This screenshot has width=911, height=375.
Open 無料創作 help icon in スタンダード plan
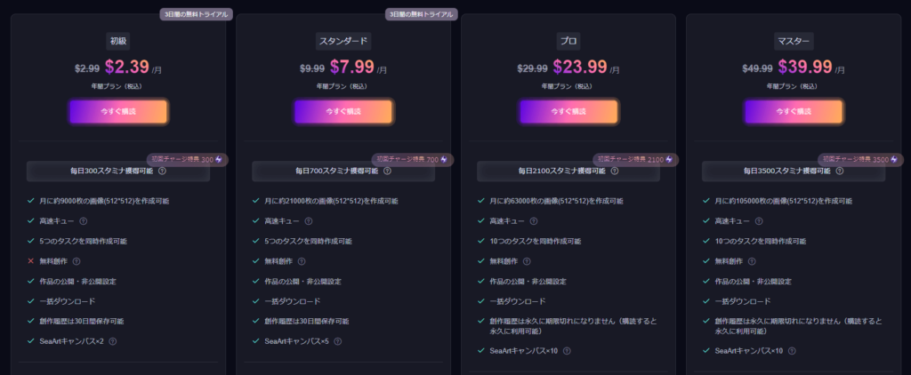[302, 261]
